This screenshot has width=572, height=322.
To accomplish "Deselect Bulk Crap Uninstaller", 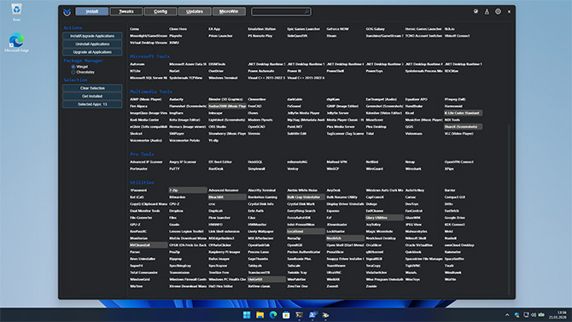I will [x=306, y=197].
